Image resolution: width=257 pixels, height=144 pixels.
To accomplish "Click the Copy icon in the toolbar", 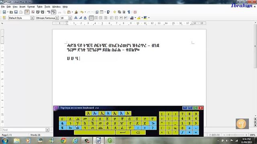I will click(64, 12).
